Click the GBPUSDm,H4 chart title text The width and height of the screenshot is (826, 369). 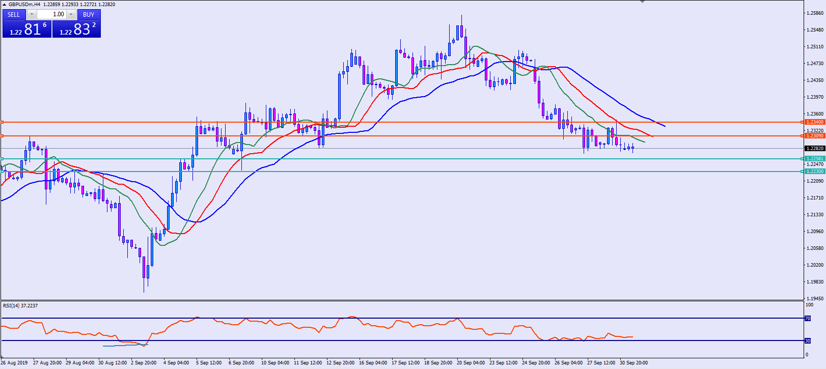(x=24, y=5)
